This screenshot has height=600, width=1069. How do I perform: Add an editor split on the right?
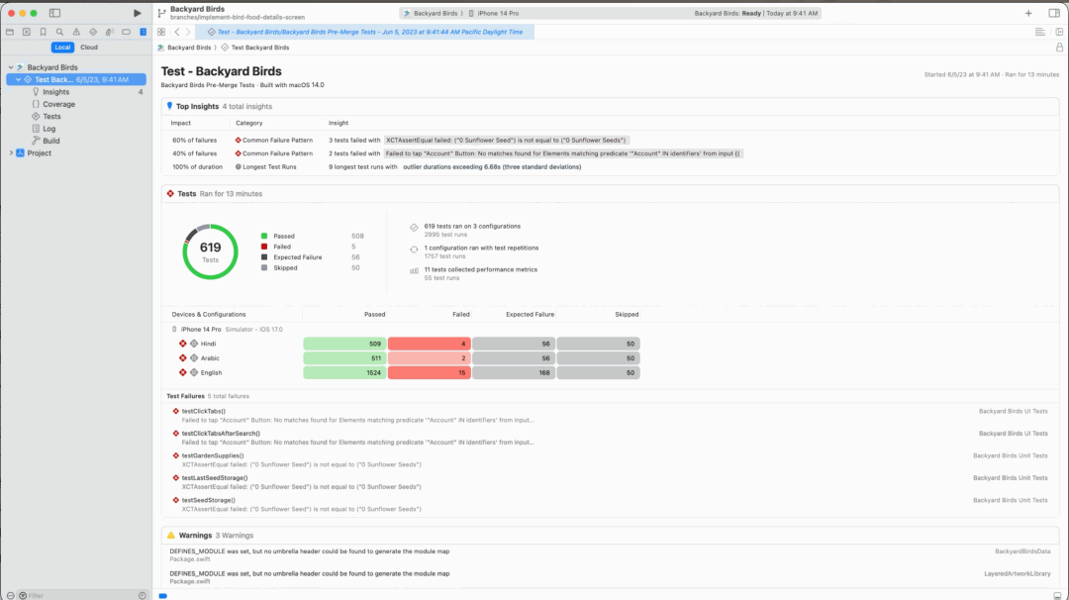pos(1059,32)
